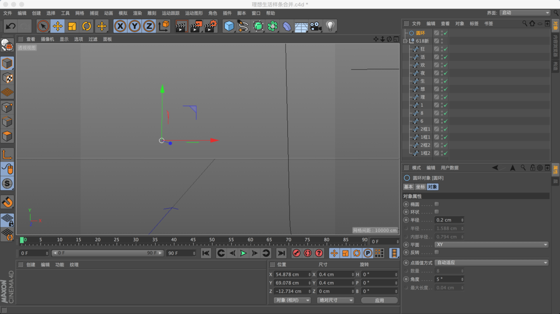
Task: Toggle Y axis lock
Action: coord(135,26)
